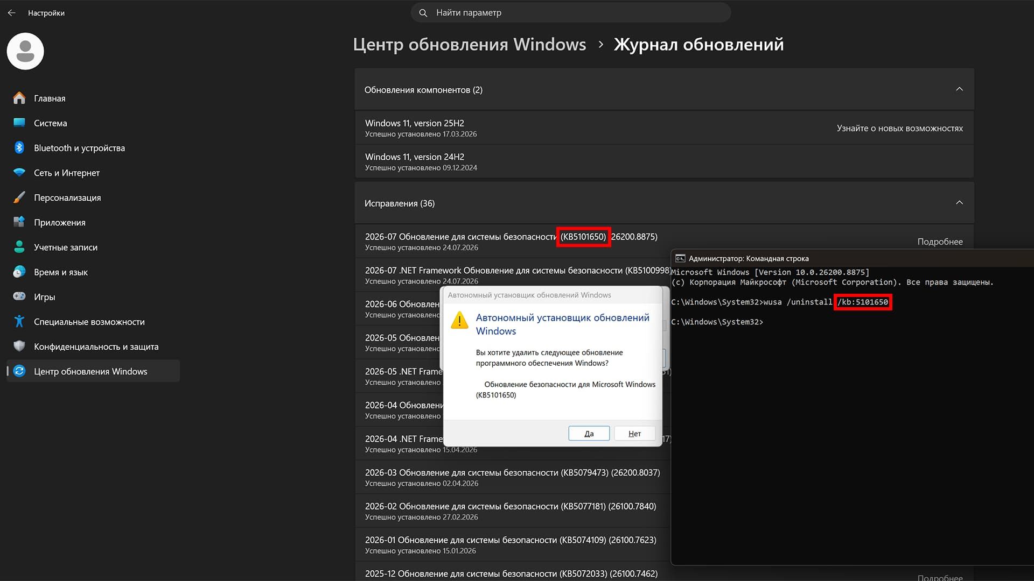
Task: Click the Windows 11, version 25H2 entry
Action: click(x=663, y=128)
